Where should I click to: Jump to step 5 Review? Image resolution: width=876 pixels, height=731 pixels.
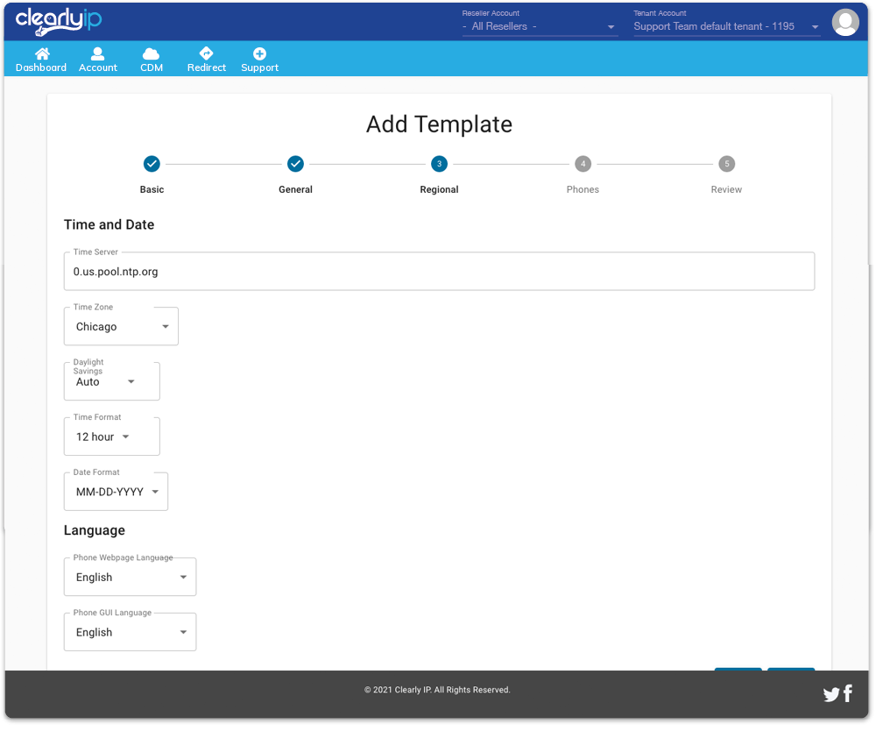726,164
